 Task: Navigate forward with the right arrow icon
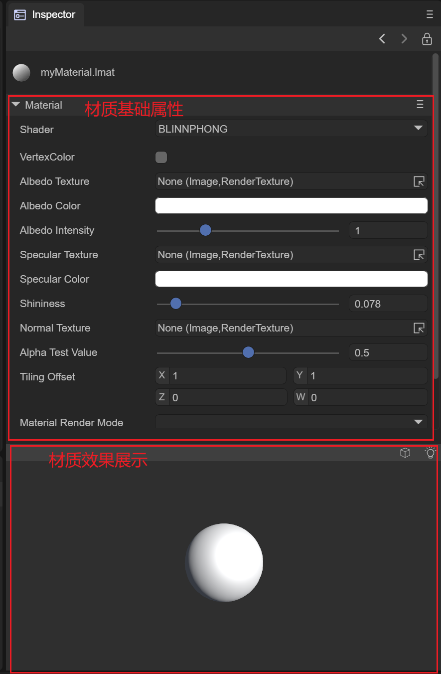404,39
